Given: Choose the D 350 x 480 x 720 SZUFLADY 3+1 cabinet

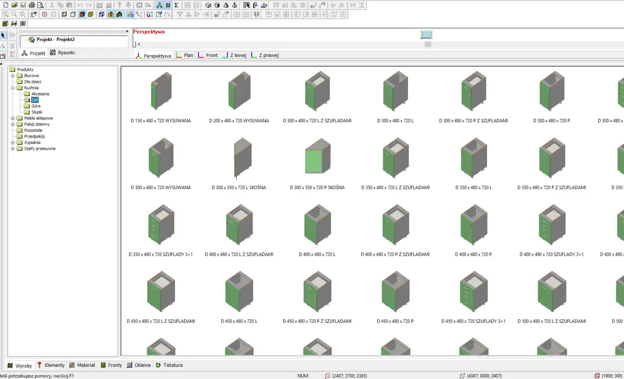Looking at the screenshot, I should 161,230.
